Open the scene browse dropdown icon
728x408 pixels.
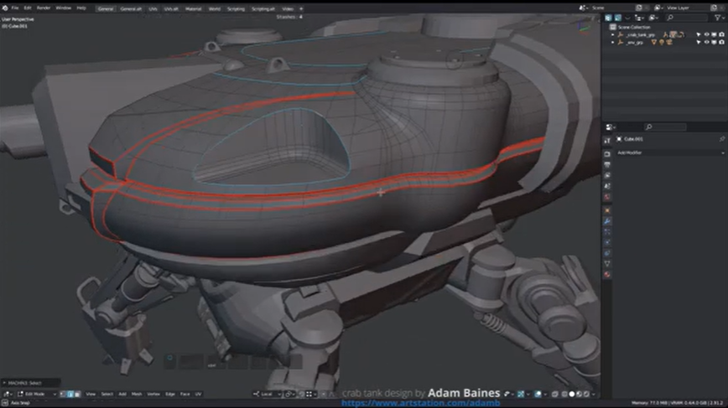[583, 8]
